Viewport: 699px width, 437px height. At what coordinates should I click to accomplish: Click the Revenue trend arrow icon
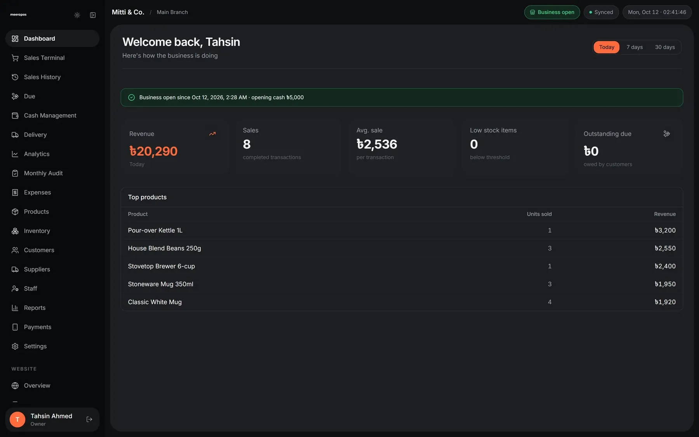(212, 134)
